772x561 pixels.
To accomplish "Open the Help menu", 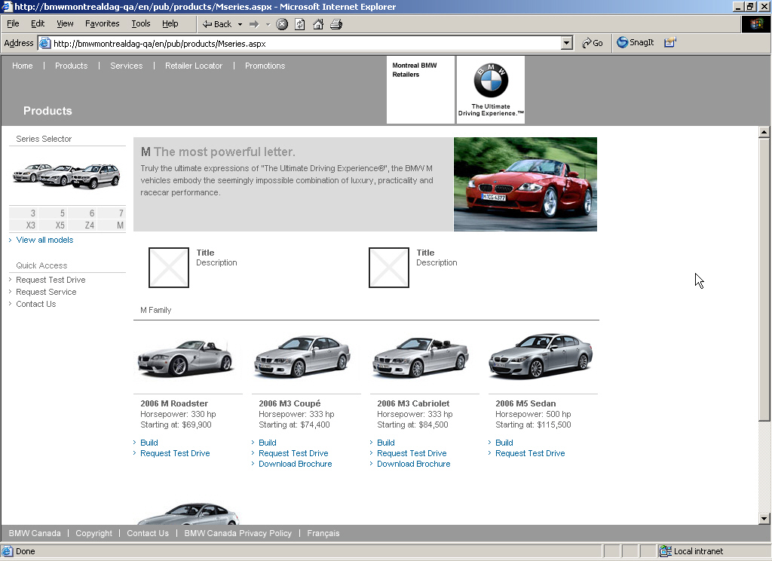I will tap(170, 23).
